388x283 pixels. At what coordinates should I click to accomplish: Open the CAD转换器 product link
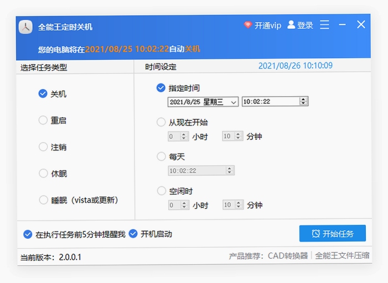tap(288, 256)
